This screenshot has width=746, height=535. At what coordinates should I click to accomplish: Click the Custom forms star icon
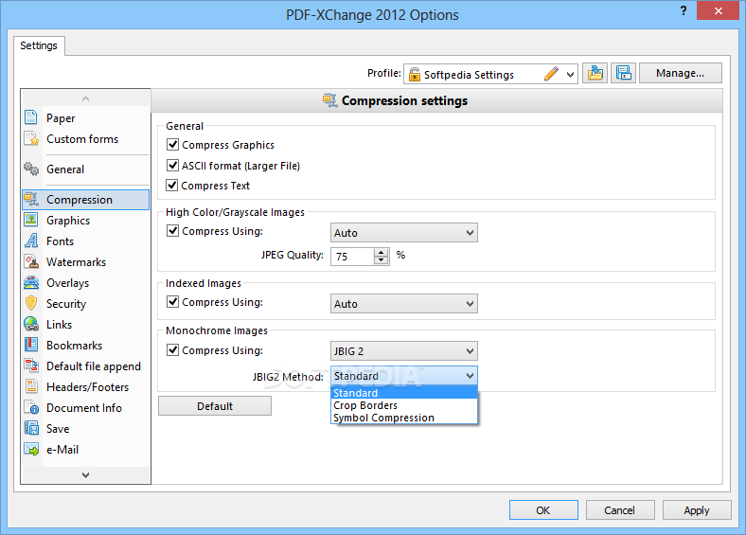click(31, 138)
